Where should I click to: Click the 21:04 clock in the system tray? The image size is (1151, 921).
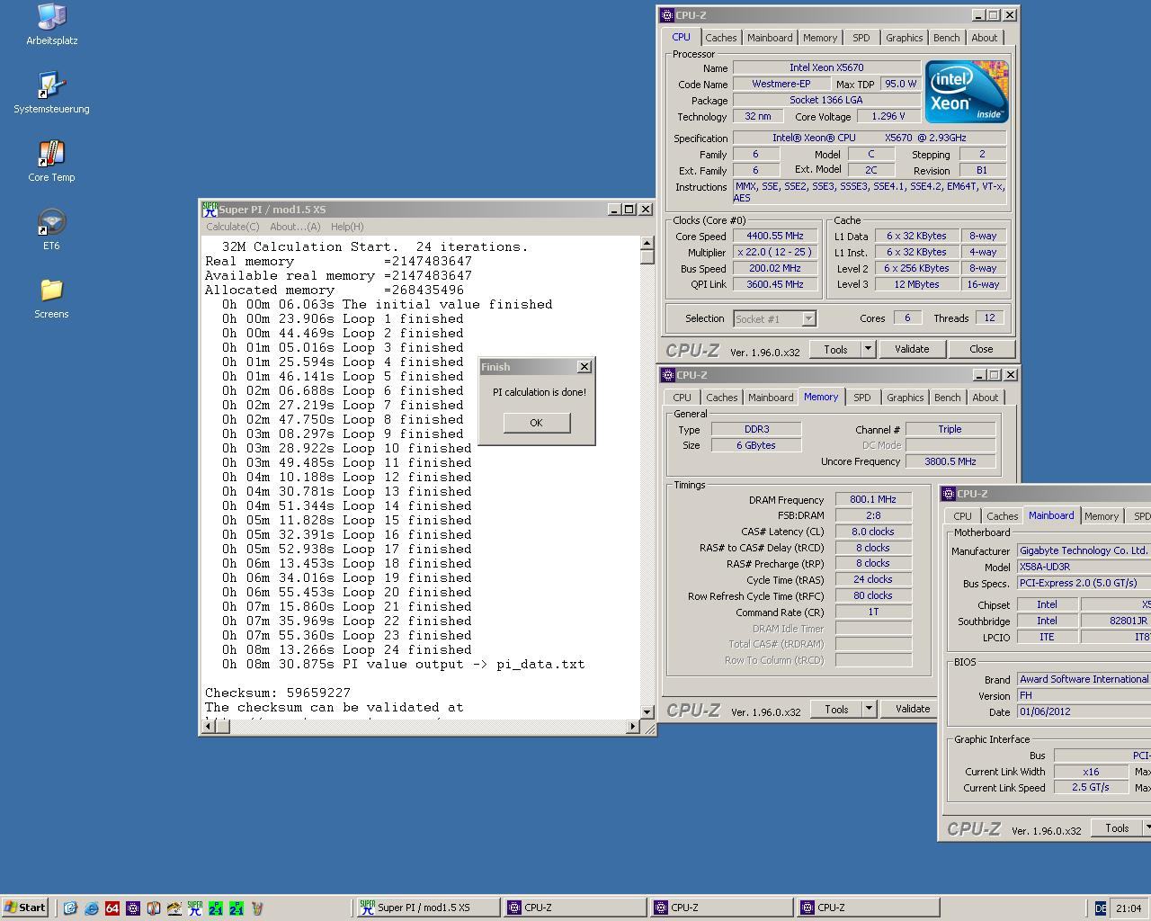1128,908
